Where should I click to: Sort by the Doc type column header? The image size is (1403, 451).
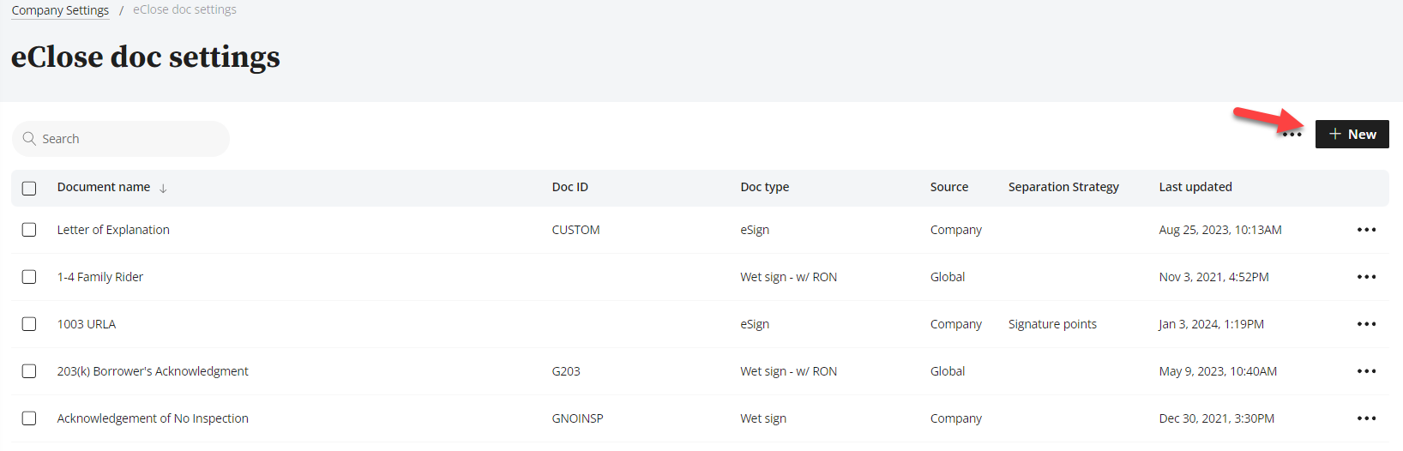click(764, 187)
